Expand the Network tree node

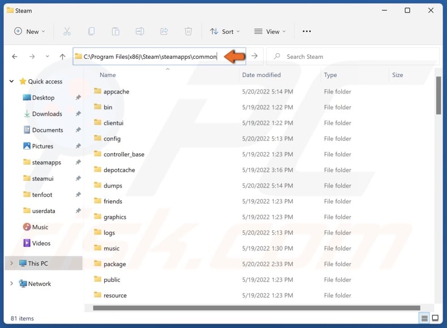11,283
